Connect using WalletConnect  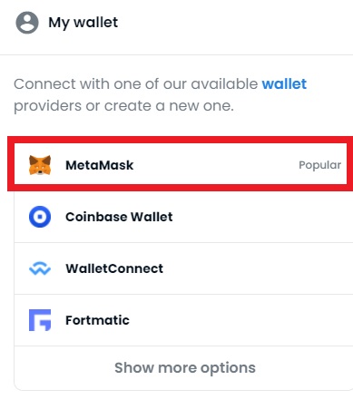point(114,268)
